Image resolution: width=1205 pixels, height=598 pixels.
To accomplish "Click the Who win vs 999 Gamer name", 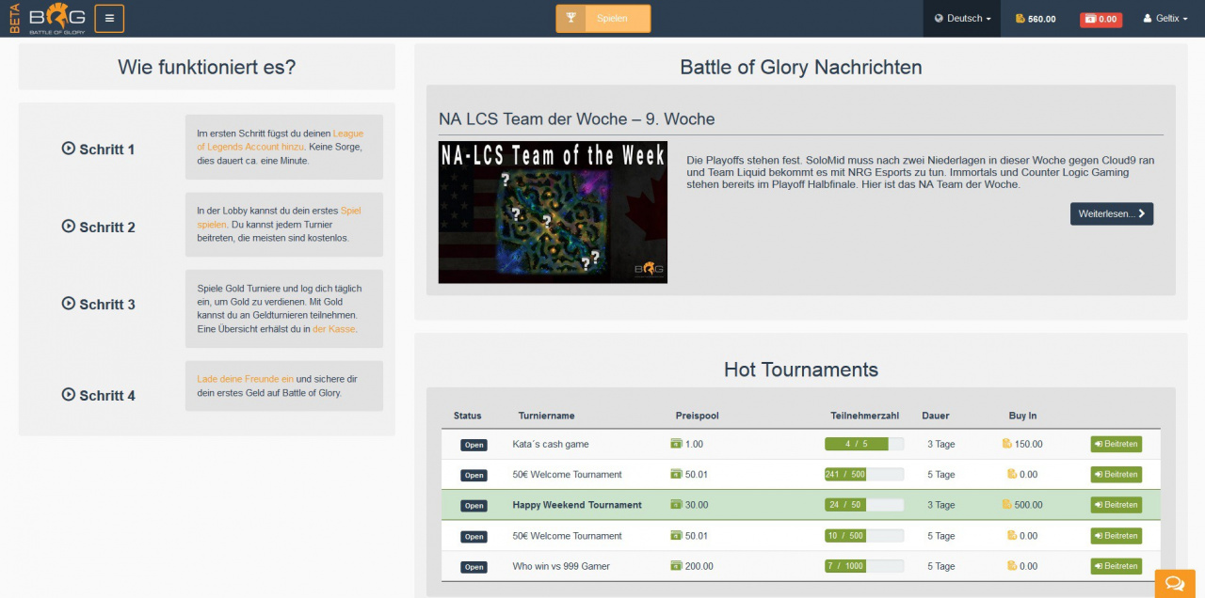I will (561, 566).
